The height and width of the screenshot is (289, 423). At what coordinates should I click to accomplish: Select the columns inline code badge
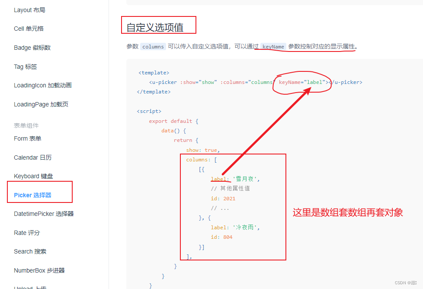(152, 46)
